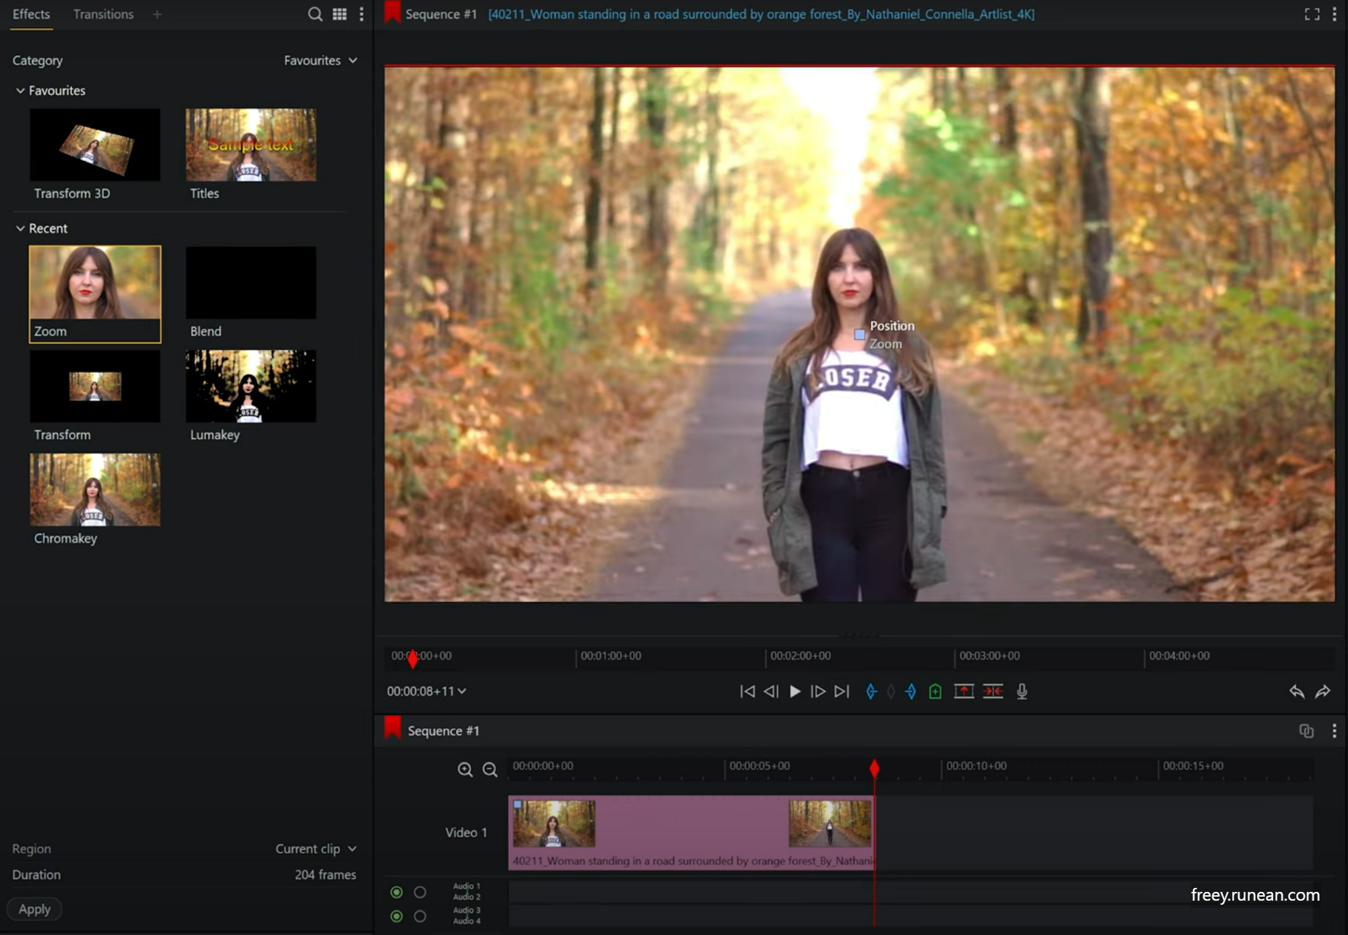
Task: Open the Favourites category dropdown
Action: [x=320, y=61]
